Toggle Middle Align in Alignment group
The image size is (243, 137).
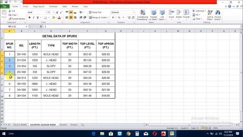[x=71, y=12]
